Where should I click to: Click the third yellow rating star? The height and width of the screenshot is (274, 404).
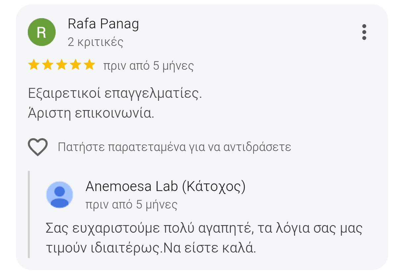tap(62, 65)
